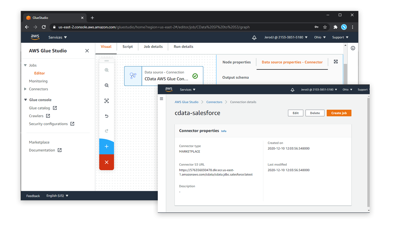401x225 pixels.
Task: Undo the last graph change
Action: pos(107,116)
